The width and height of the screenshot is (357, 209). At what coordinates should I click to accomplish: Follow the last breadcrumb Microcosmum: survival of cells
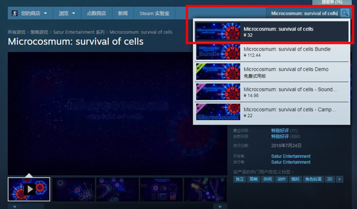[x=141, y=32]
